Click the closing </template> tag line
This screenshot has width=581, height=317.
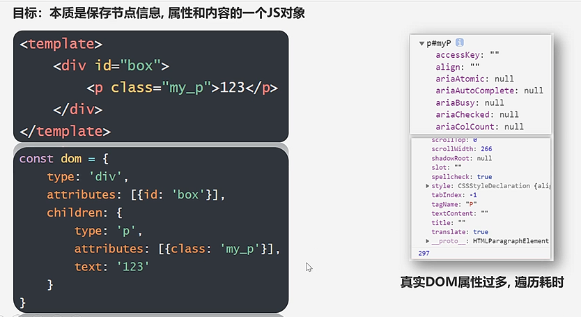tap(65, 132)
